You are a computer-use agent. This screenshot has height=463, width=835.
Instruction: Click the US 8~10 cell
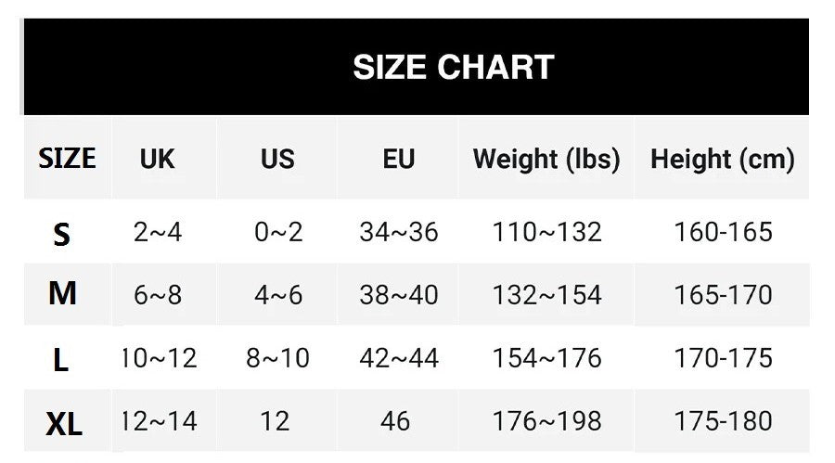tap(278, 358)
